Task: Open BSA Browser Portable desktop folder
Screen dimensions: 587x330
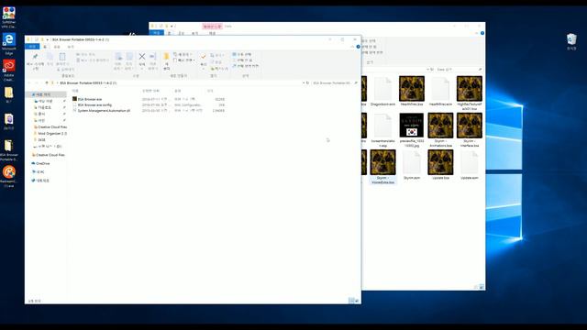Action: [9, 150]
